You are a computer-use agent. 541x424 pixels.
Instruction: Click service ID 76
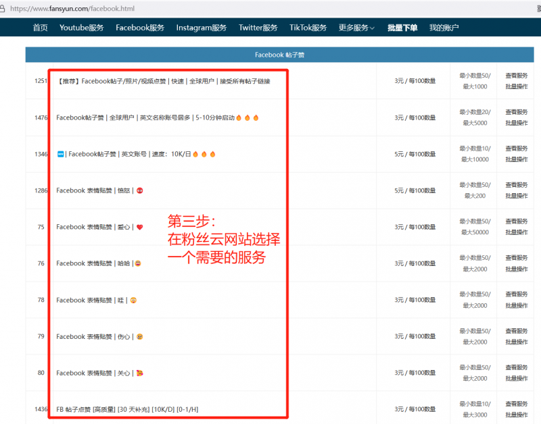pyautogui.click(x=41, y=263)
